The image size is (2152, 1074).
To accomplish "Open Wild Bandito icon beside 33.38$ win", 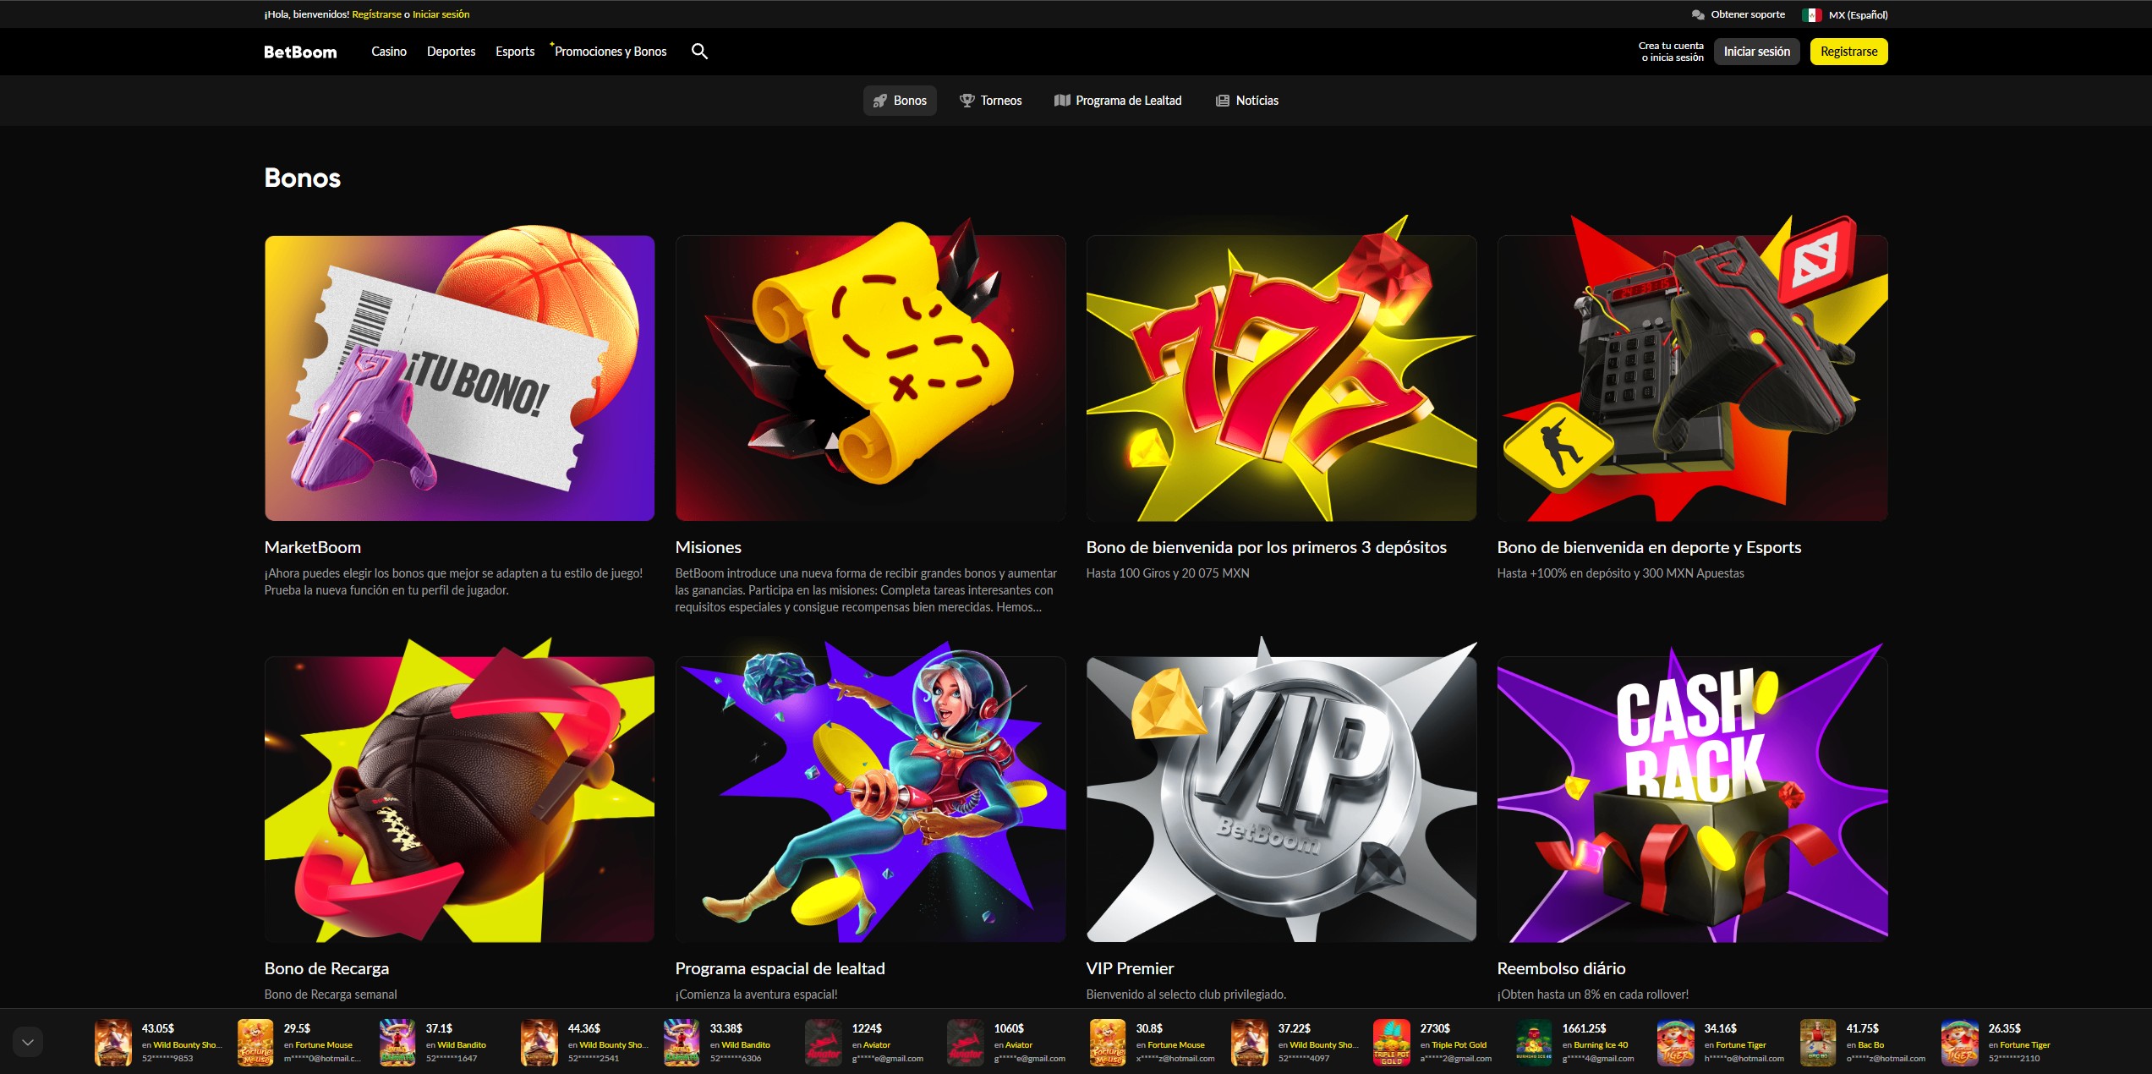I will click(682, 1042).
